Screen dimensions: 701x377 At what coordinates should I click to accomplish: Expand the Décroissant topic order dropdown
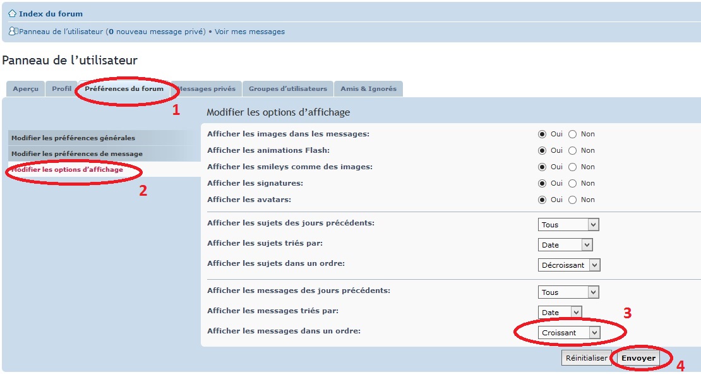click(x=569, y=265)
